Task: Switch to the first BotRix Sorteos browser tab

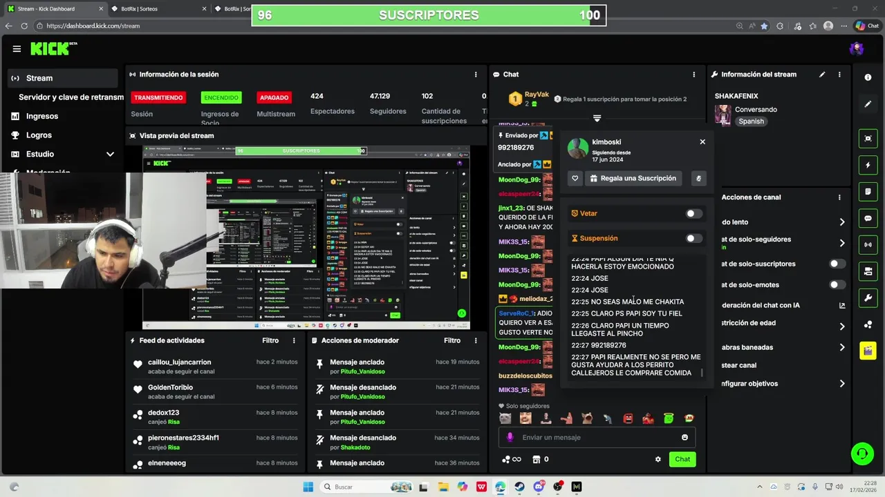Action: coord(158,9)
